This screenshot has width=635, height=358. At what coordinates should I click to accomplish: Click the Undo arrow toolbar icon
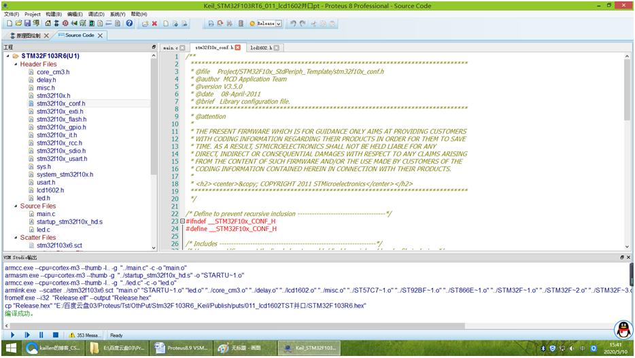click(x=293, y=24)
